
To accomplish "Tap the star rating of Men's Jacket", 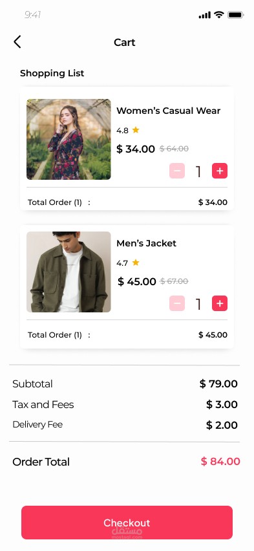I will tap(136, 263).
